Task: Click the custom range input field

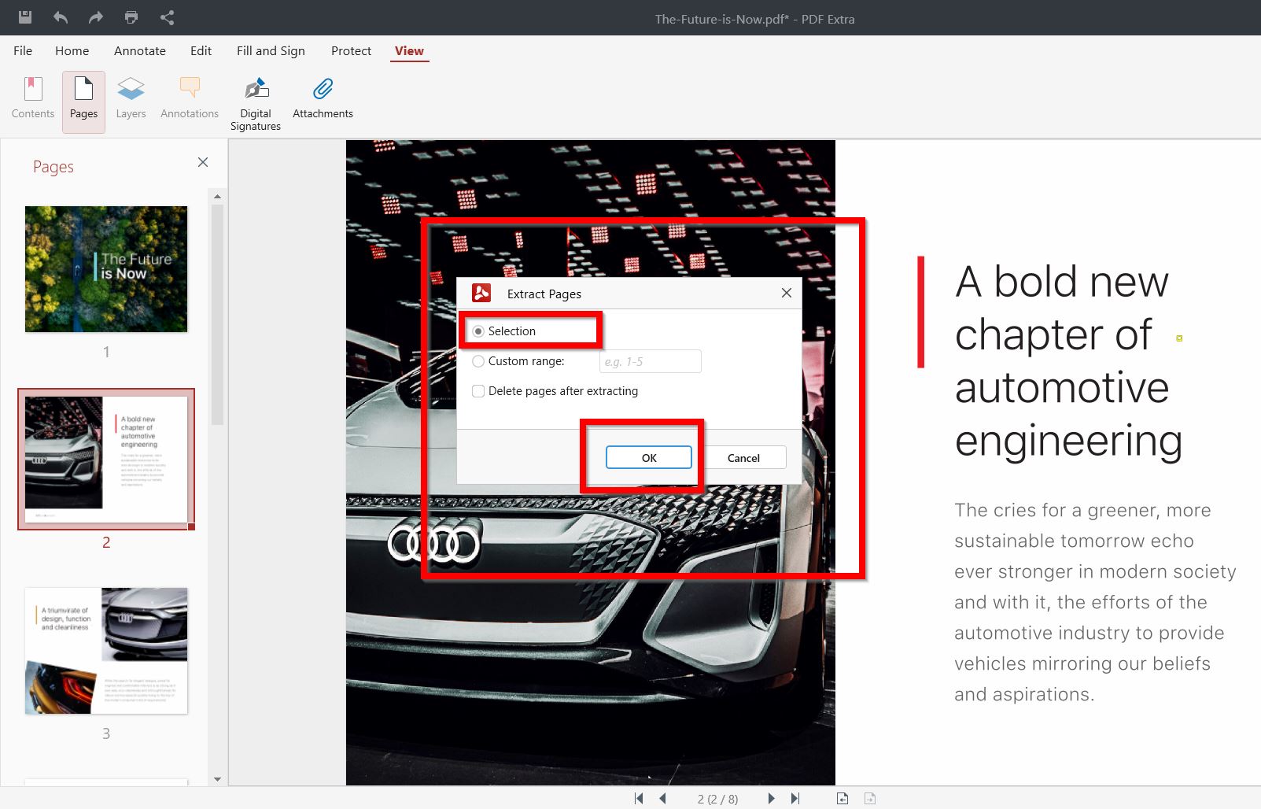Action: click(650, 361)
